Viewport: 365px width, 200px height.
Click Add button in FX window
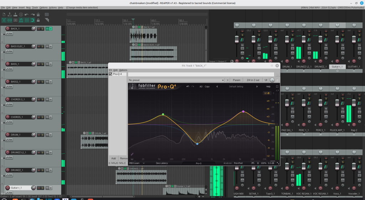click(114, 158)
